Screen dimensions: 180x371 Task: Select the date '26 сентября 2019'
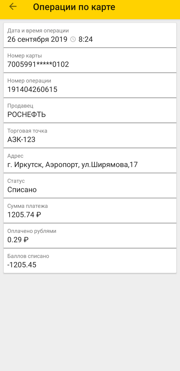click(x=37, y=39)
